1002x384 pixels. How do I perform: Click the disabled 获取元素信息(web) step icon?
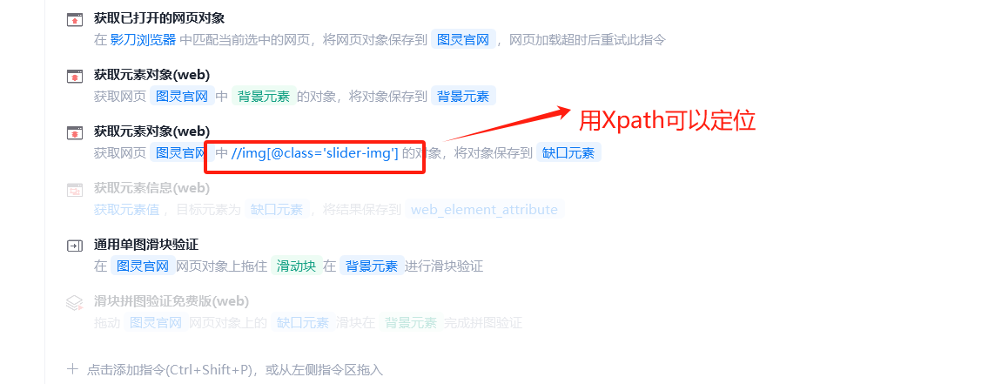(75, 189)
